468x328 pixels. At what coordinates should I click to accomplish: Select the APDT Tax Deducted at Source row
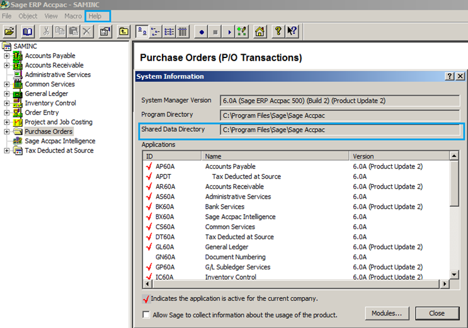click(x=297, y=177)
